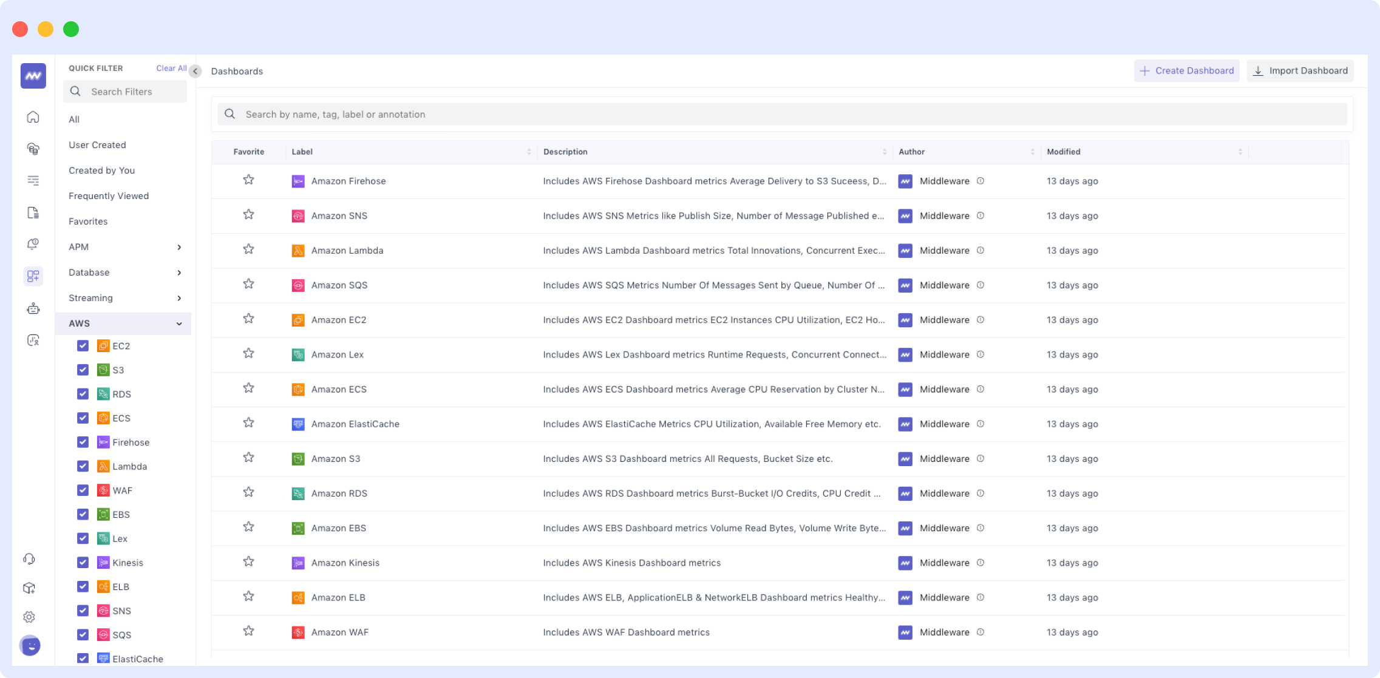Select the Created by You filter
The height and width of the screenshot is (678, 1380).
click(101, 171)
